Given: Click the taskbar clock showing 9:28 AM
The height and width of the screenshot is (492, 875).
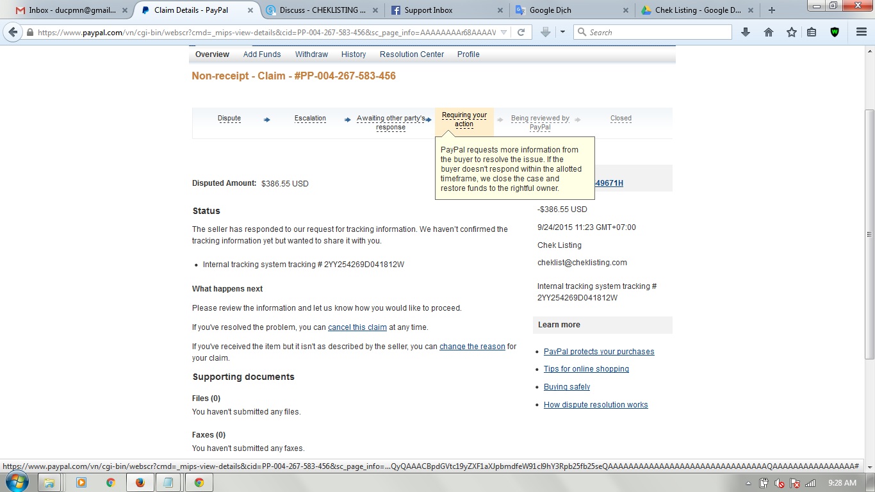Looking at the screenshot, I should [842, 483].
